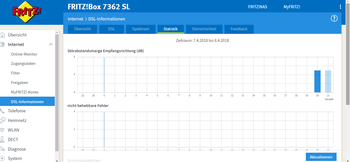Click the 'FRITZ!Box 7362 SL' title
The width and height of the screenshot is (350, 162).
click(99, 7)
